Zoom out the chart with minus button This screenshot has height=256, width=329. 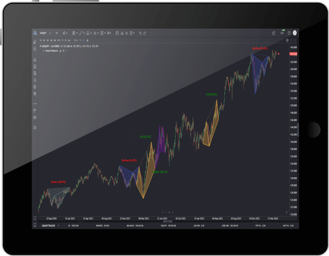pos(166,212)
